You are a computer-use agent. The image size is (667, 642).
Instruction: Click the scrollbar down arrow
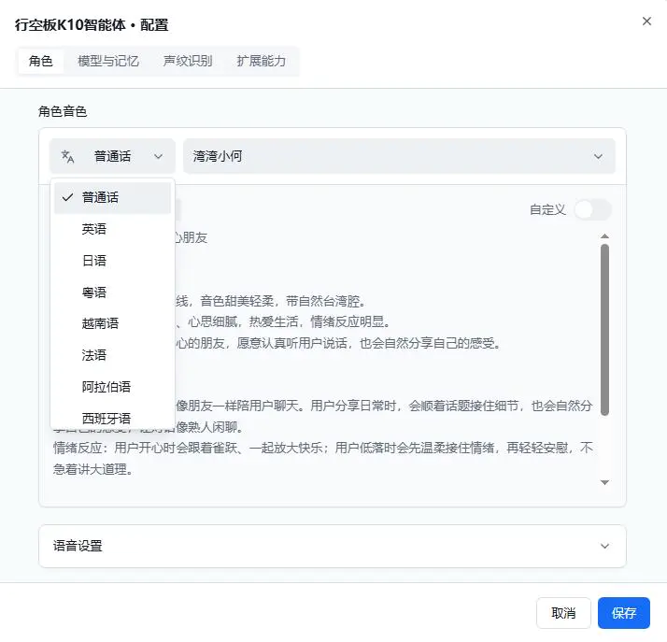pos(604,482)
